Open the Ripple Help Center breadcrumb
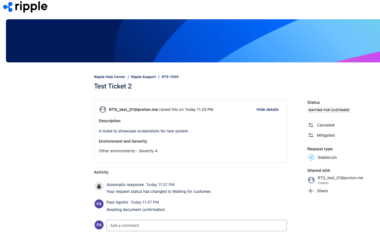 pos(110,77)
